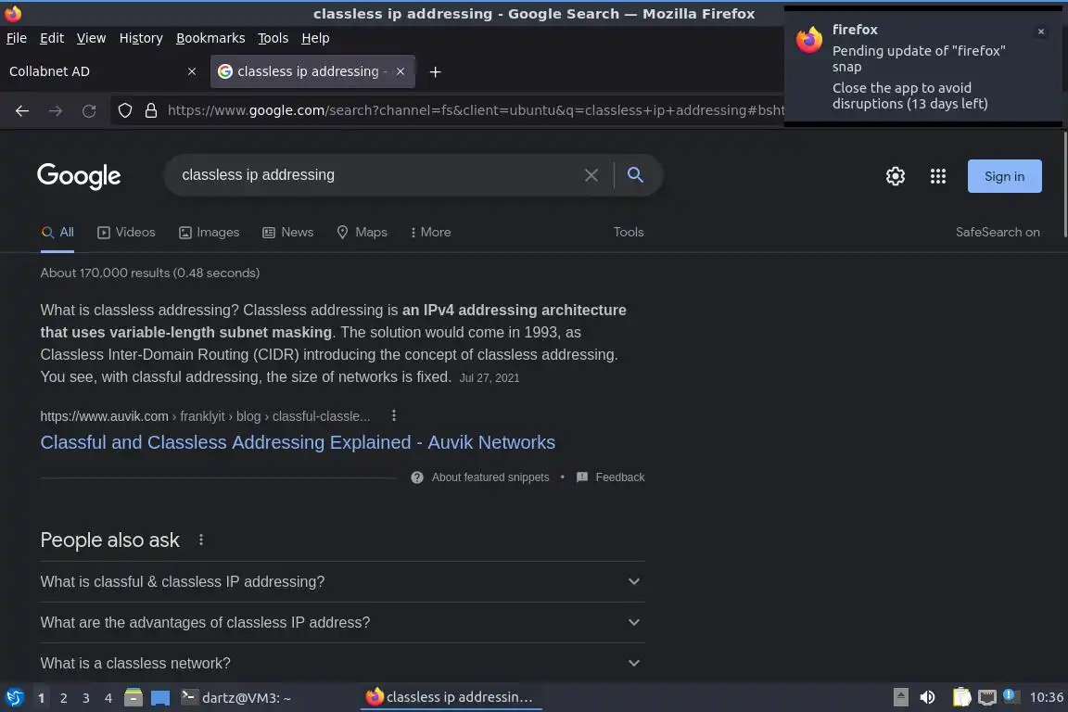Open the Tools search options
The image size is (1068, 712).
628,233
